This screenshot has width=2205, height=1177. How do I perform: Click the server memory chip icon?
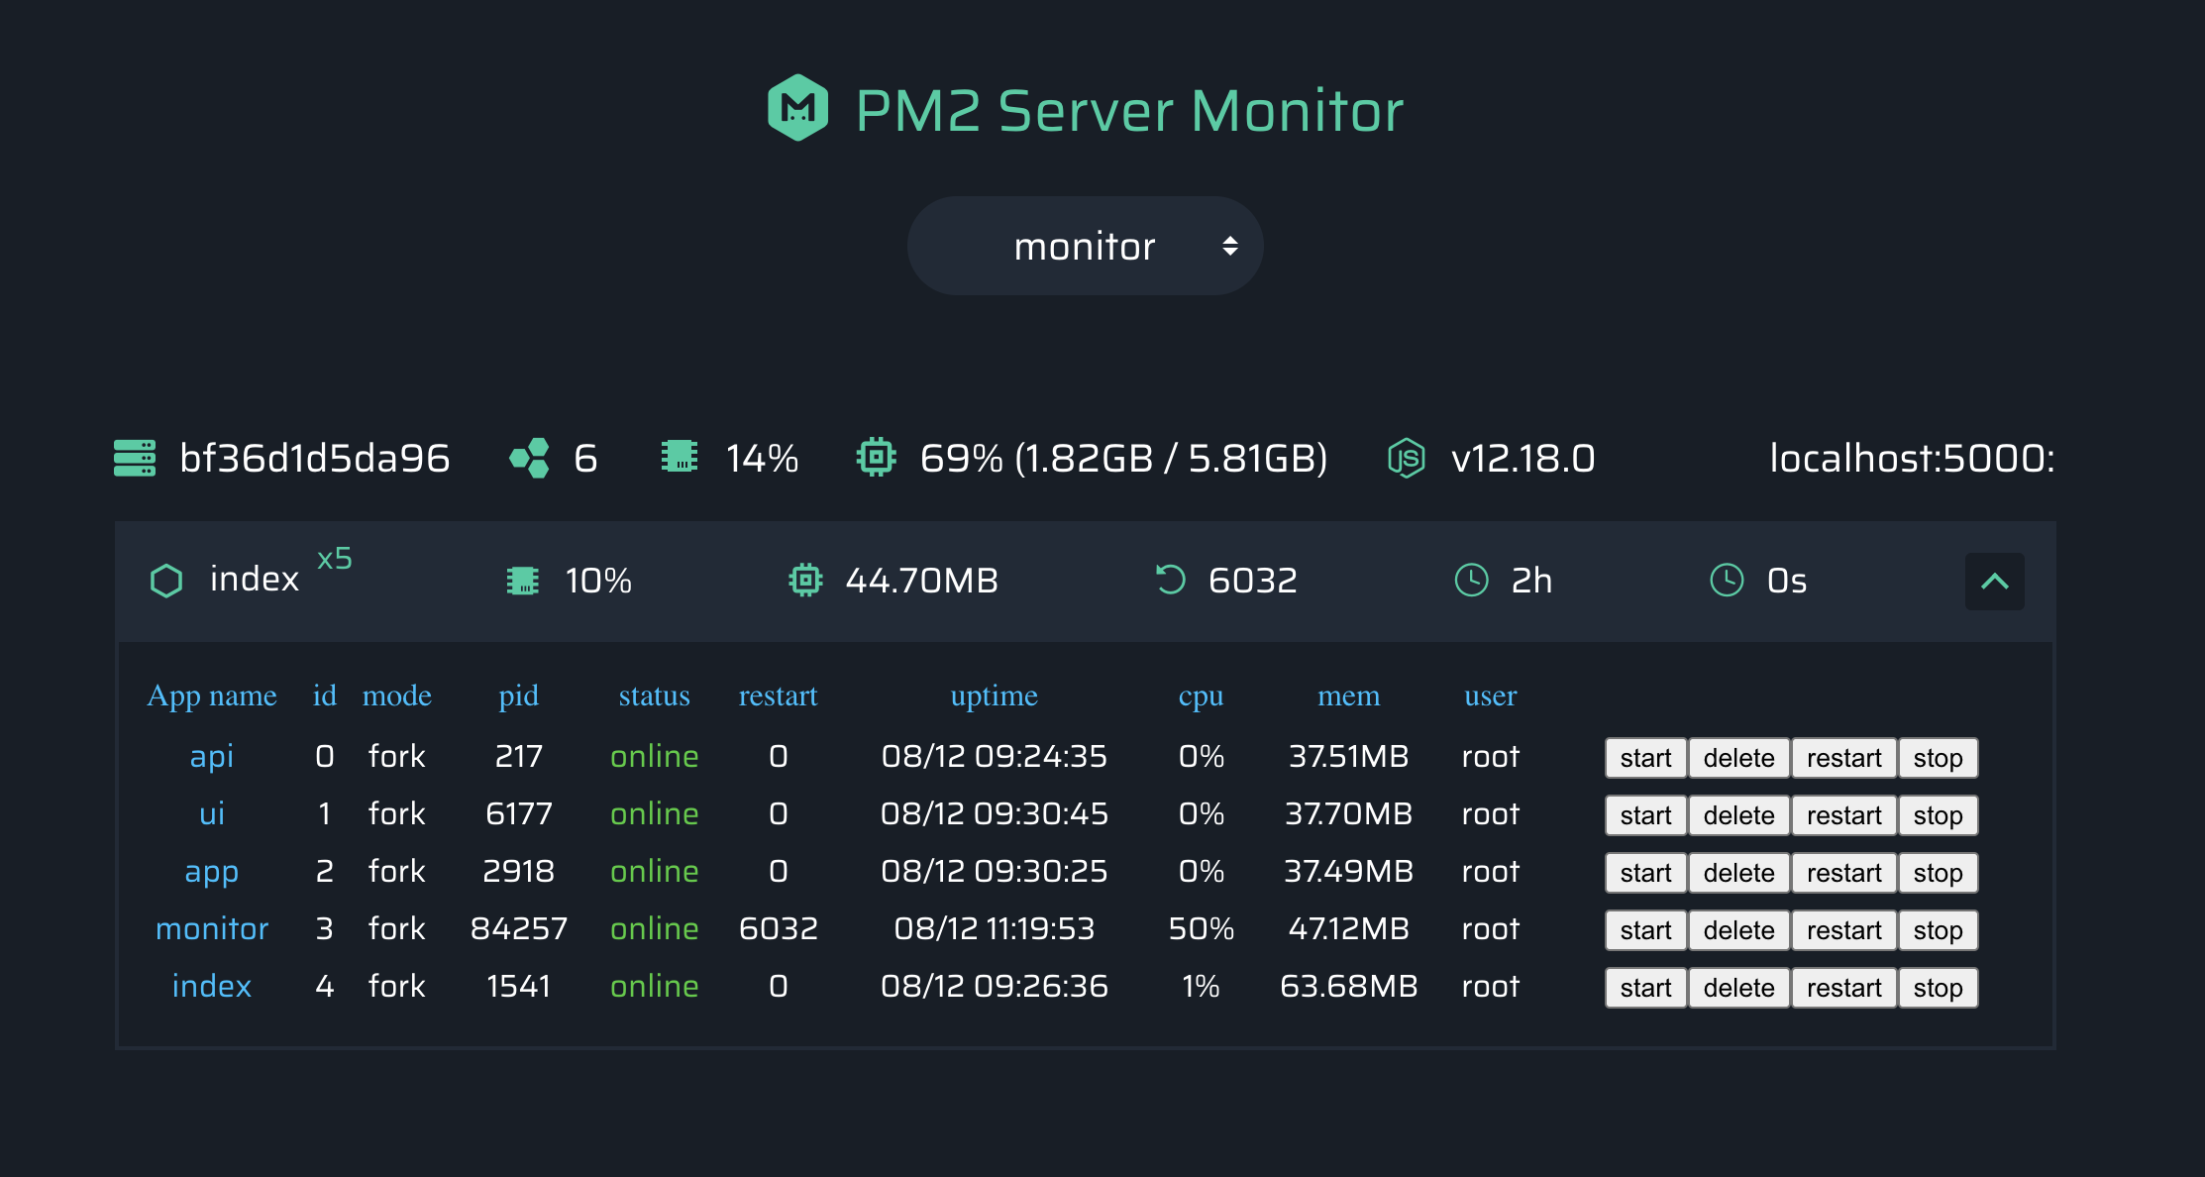coord(876,458)
